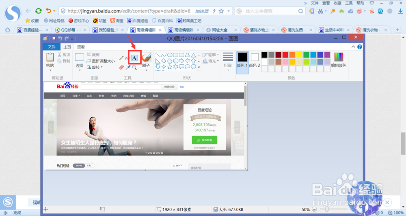Open Resize (重新调整大小) dialog
The width and height of the screenshot is (406, 216).
pos(100,61)
